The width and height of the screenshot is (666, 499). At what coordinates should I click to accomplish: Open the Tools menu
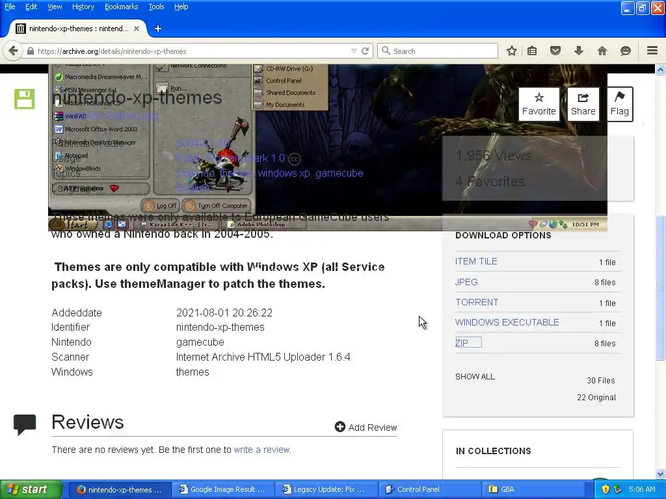(156, 6)
